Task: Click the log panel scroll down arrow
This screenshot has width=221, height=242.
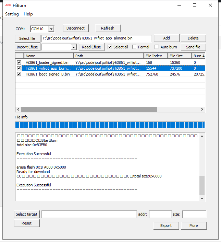Action: [x=202, y=198]
